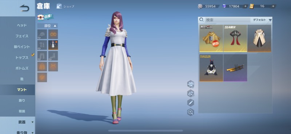Screen dimensions: 291x134
Task: Focus the 検索 search field
Action: (228, 20)
